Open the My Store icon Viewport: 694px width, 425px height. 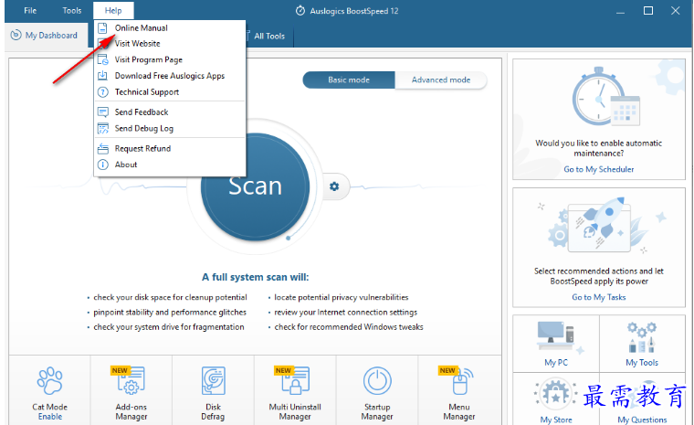tap(556, 394)
